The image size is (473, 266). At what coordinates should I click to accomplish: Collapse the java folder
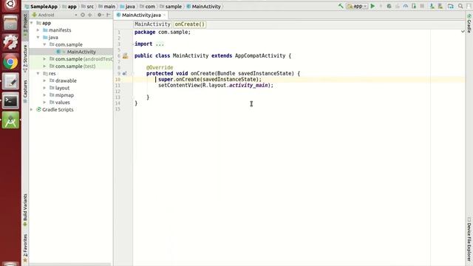38,38
